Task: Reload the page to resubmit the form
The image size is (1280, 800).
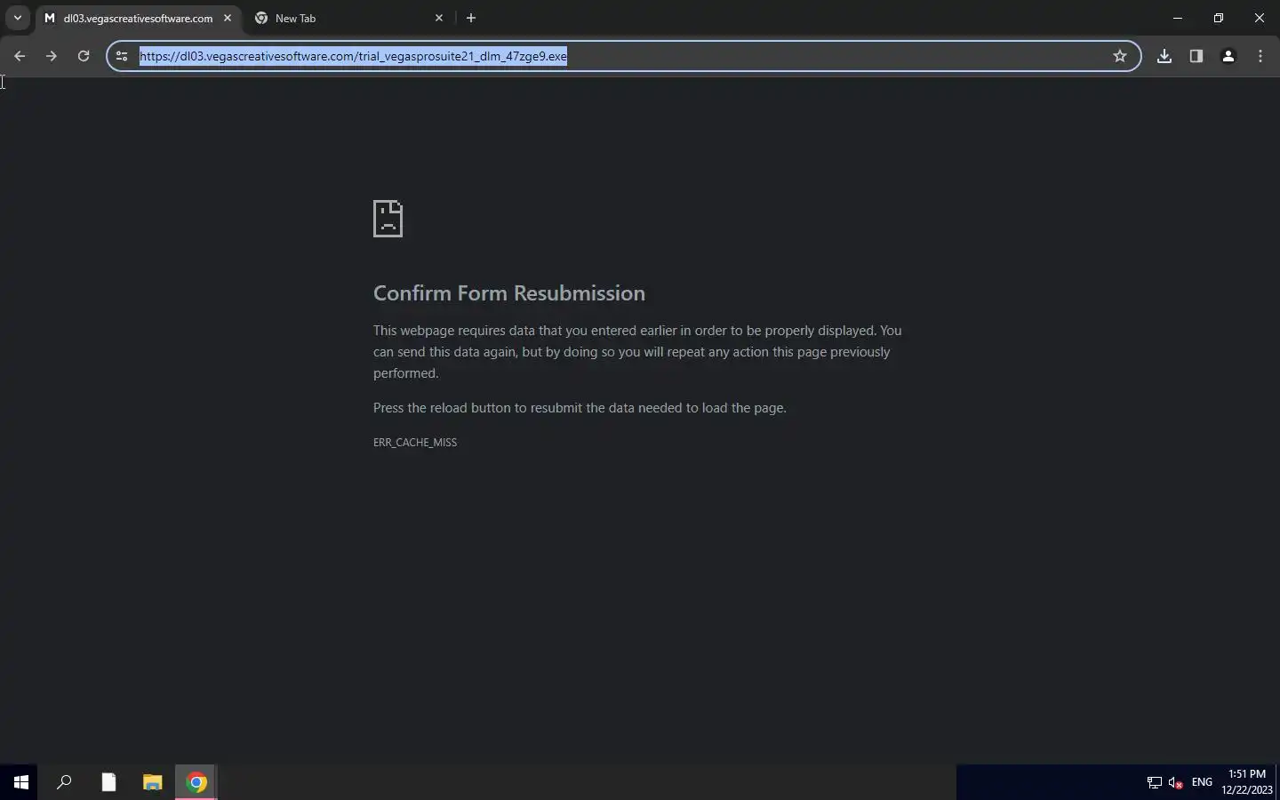Action: [x=84, y=56]
